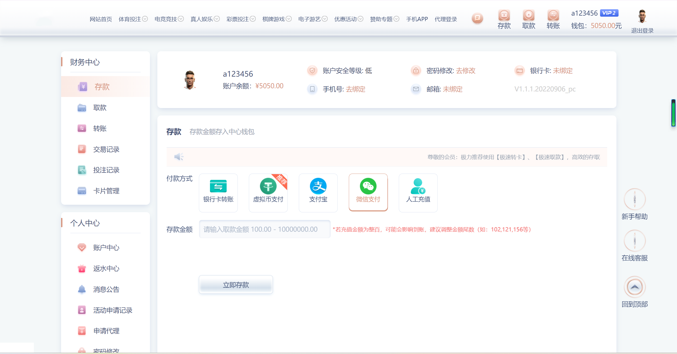The width and height of the screenshot is (677, 354).
Task: Choose 人工充值 payment method
Action: pos(418,193)
